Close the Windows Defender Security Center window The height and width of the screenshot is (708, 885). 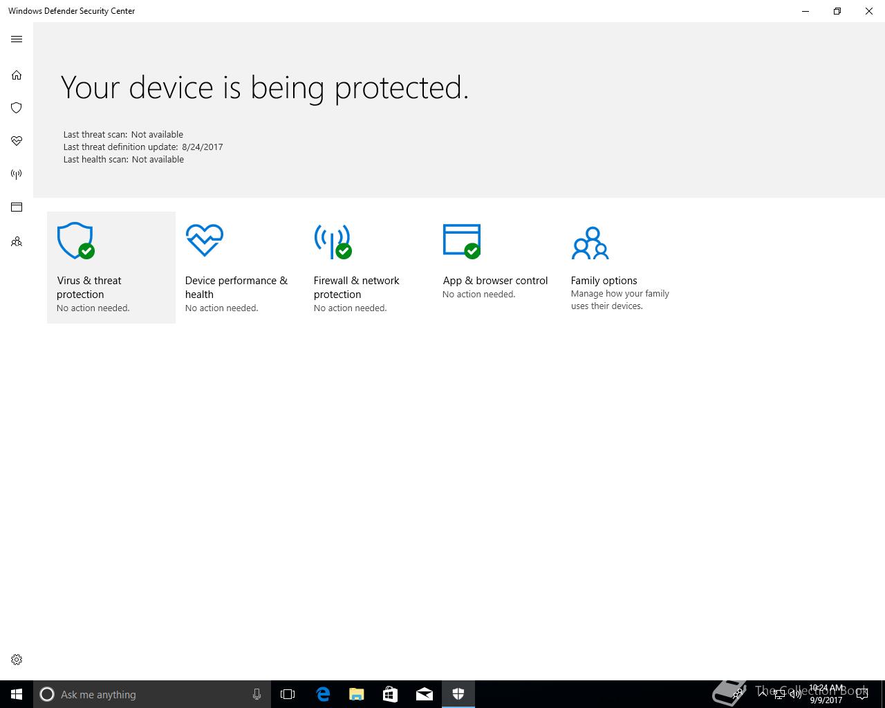pos(869,11)
